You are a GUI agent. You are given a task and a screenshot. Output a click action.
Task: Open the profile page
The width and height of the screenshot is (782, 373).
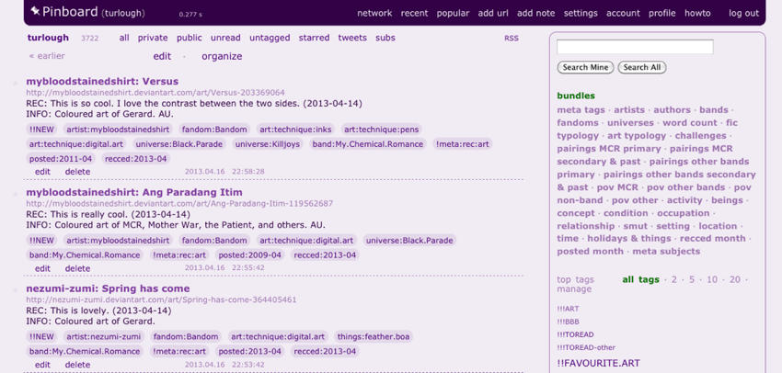tap(661, 14)
